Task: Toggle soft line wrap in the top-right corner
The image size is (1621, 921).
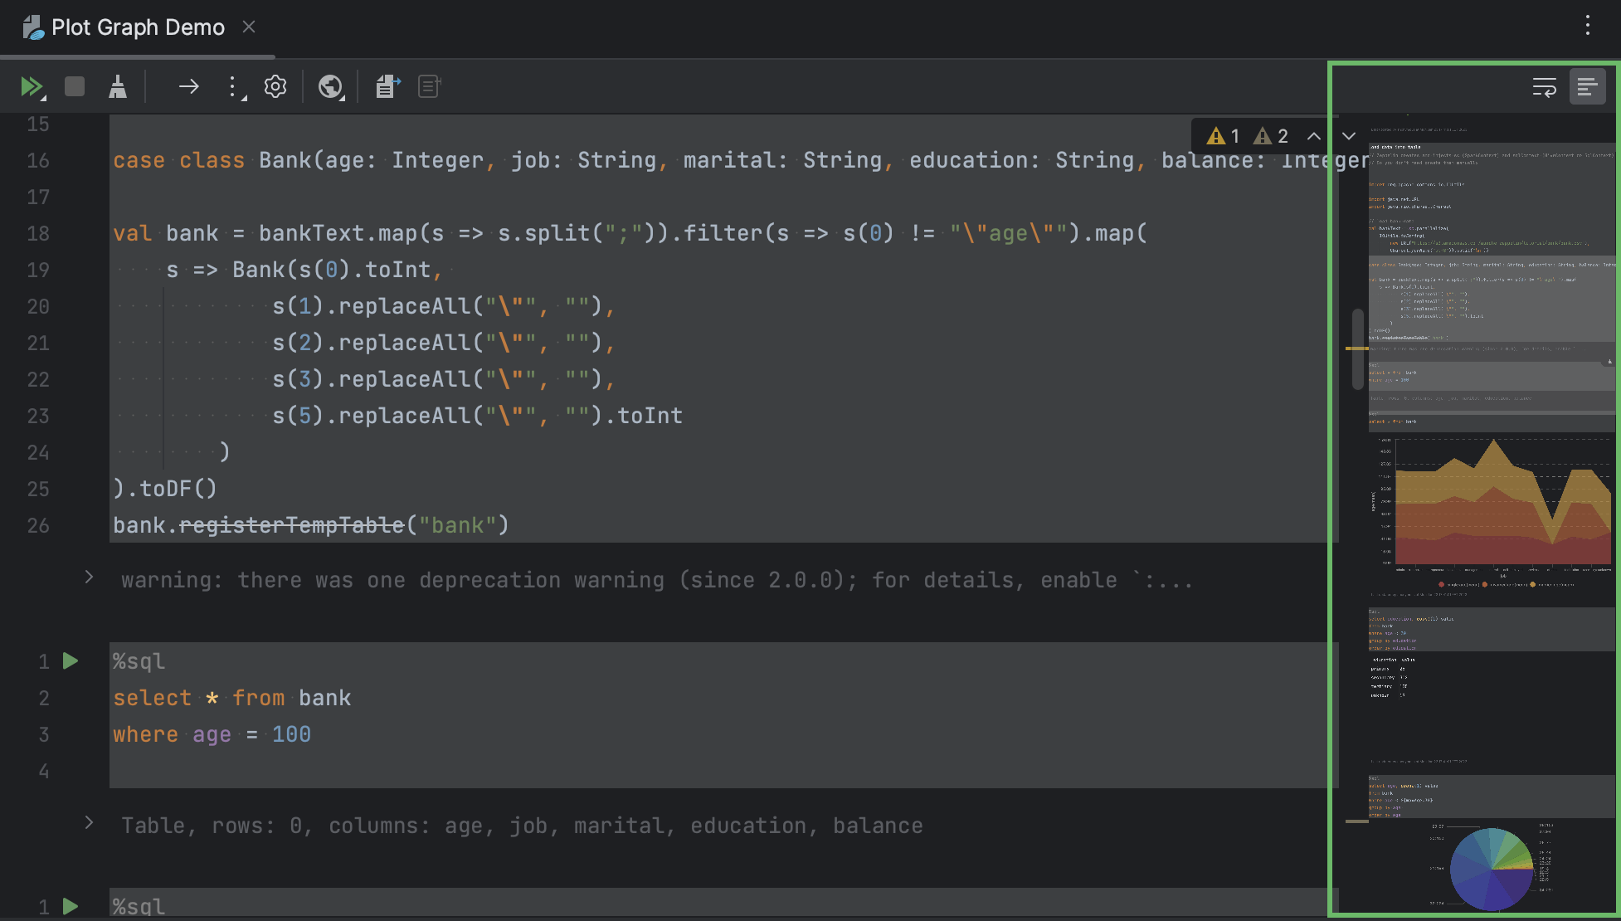Action: coord(1544,86)
